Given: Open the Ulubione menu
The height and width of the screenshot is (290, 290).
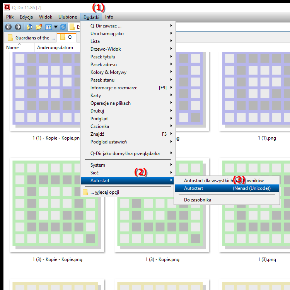Looking at the screenshot, I should 68,17.
